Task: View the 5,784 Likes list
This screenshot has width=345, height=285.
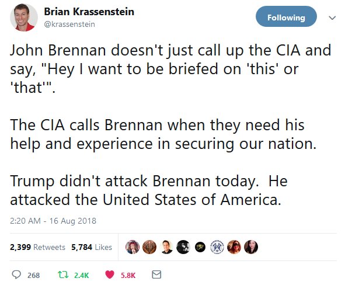Action: (x=92, y=247)
